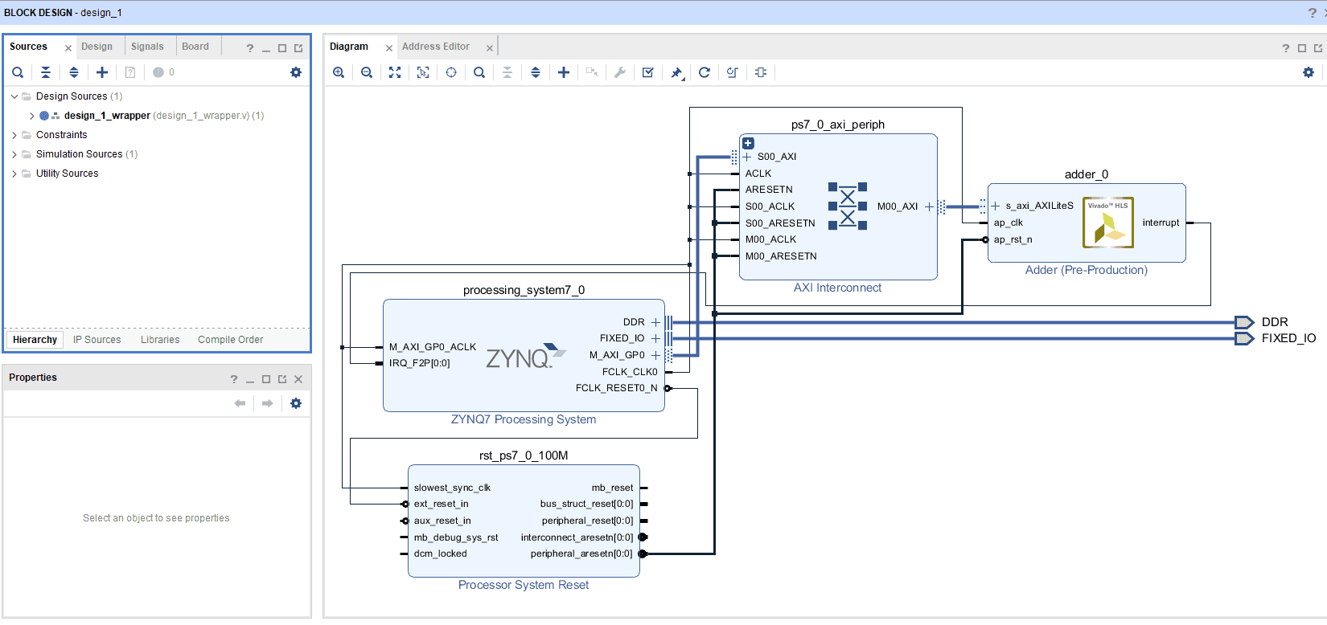Click Properties forward arrow
Screen dimensions: 1327x625
click(268, 403)
